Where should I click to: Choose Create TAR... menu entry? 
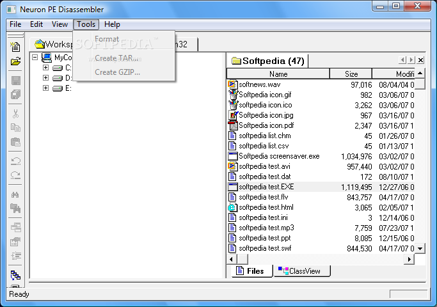[x=124, y=58]
